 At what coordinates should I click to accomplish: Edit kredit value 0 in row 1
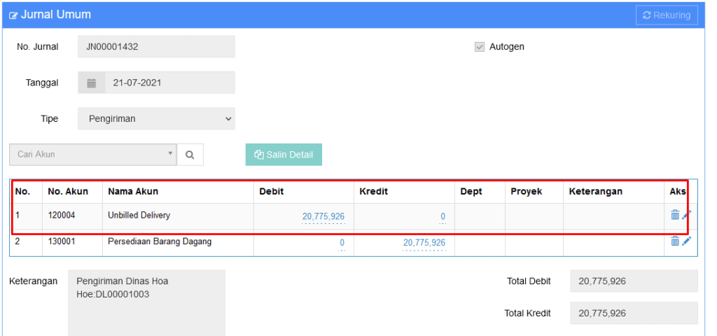pyautogui.click(x=443, y=217)
